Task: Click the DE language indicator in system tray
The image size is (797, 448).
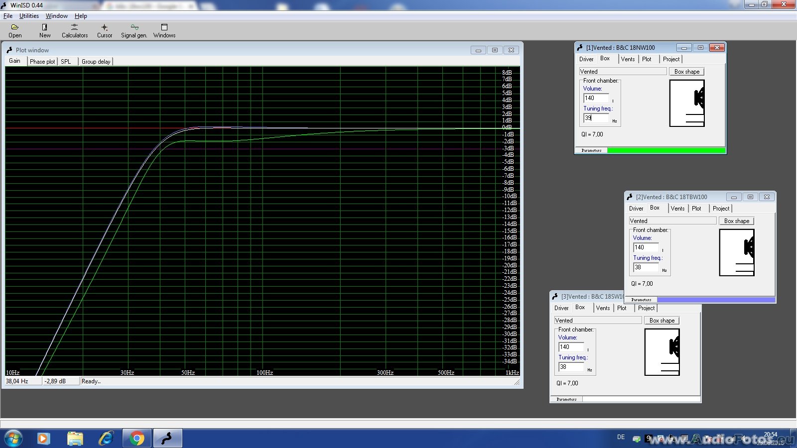Action: (621, 437)
